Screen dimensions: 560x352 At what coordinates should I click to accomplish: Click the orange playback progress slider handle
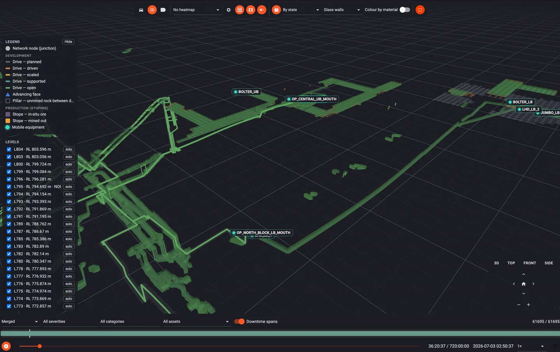click(x=39, y=346)
